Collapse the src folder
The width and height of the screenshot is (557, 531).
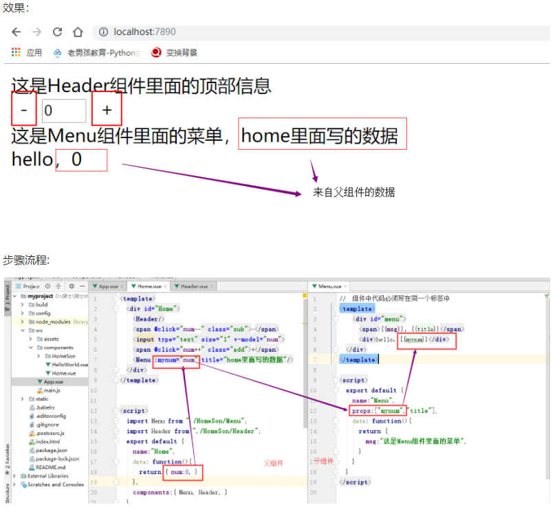(23, 330)
